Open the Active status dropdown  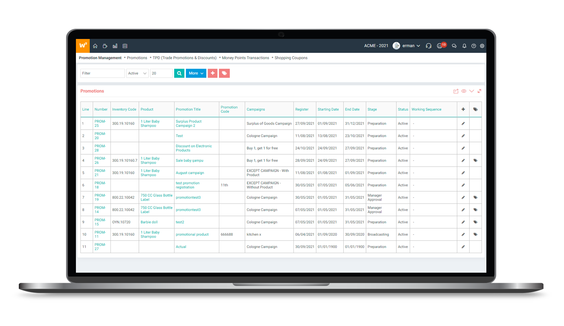point(137,73)
